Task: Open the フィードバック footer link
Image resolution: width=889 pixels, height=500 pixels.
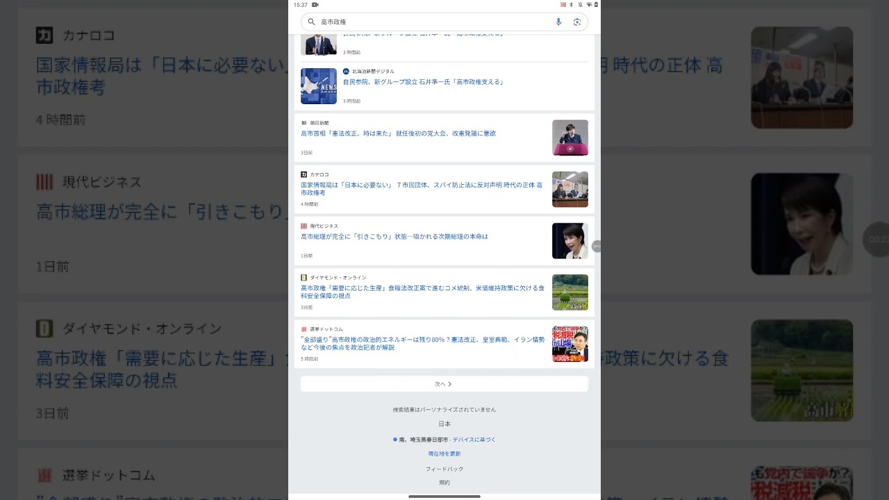Action: click(444, 469)
